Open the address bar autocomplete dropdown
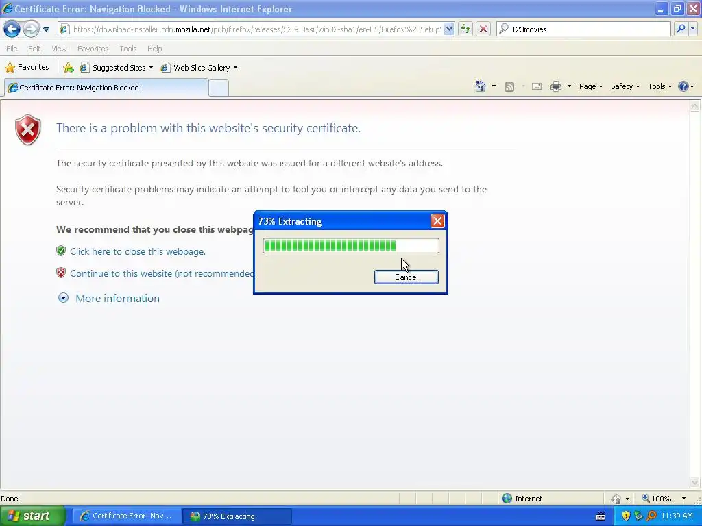 tap(449, 29)
